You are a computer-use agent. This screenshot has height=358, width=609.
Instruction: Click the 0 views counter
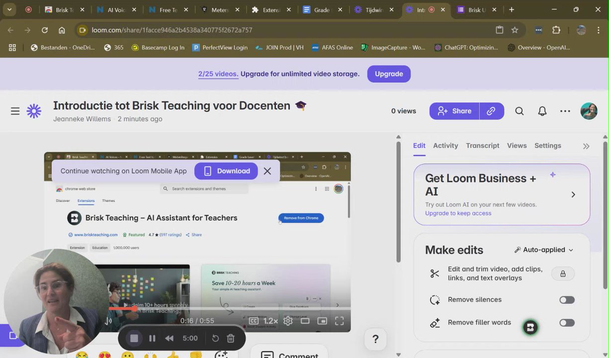point(404,111)
